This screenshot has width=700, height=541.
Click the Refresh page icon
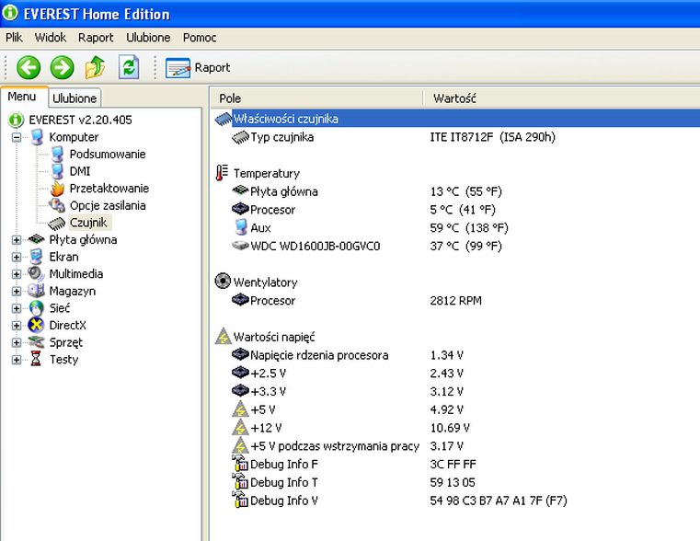[129, 67]
